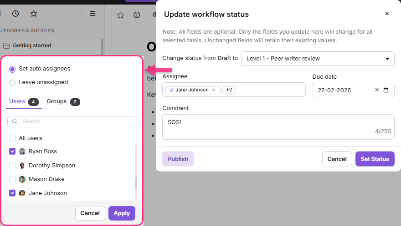
Task: Clear the due date value
Action: coord(377,90)
